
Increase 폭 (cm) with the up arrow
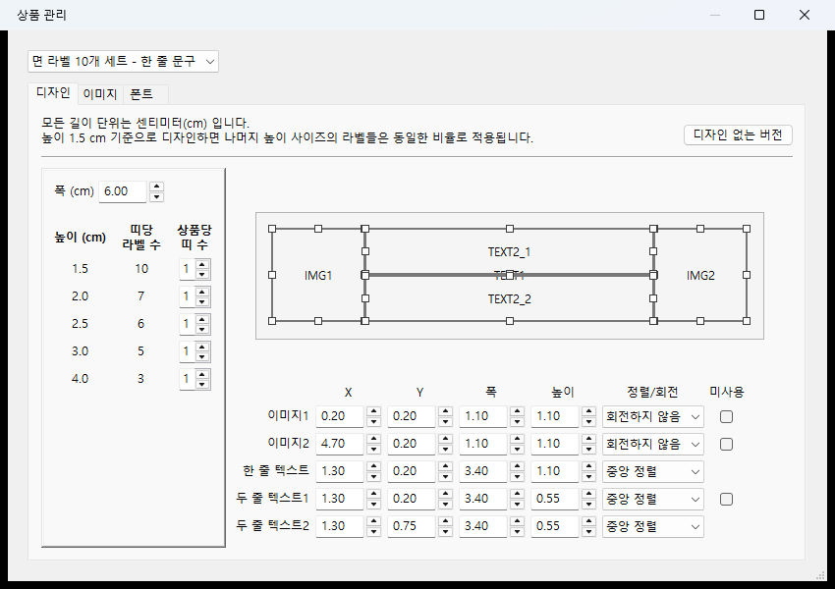point(156,187)
